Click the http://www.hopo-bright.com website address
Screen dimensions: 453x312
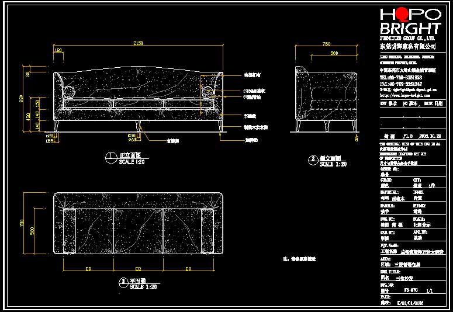click(405, 95)
